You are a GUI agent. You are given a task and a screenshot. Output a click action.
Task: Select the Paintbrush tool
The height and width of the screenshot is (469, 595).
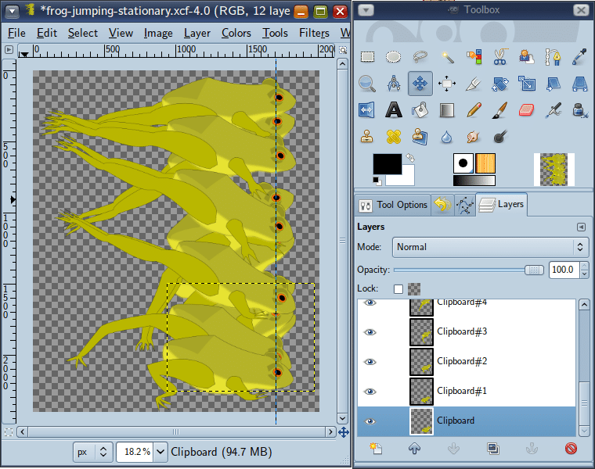click(x=500, y=110)
